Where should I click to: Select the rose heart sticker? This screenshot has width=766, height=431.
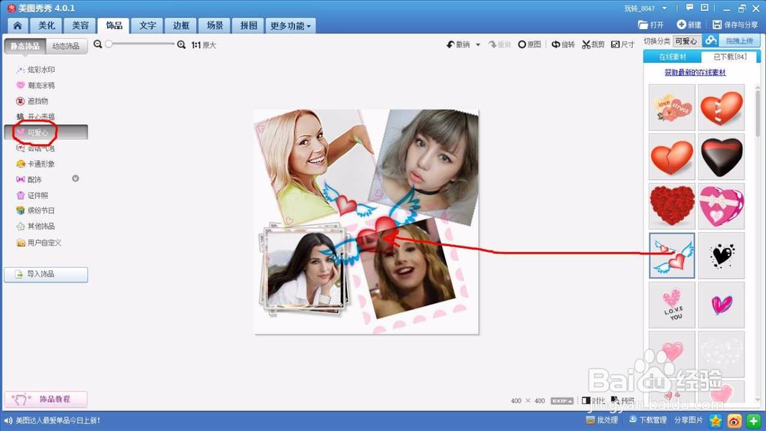[x=673, y=207]
